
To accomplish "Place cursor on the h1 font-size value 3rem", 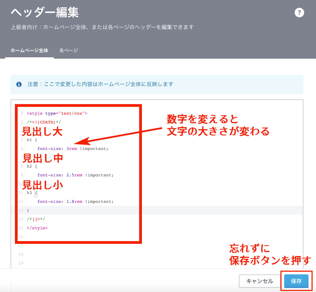I will pos(71,148).
